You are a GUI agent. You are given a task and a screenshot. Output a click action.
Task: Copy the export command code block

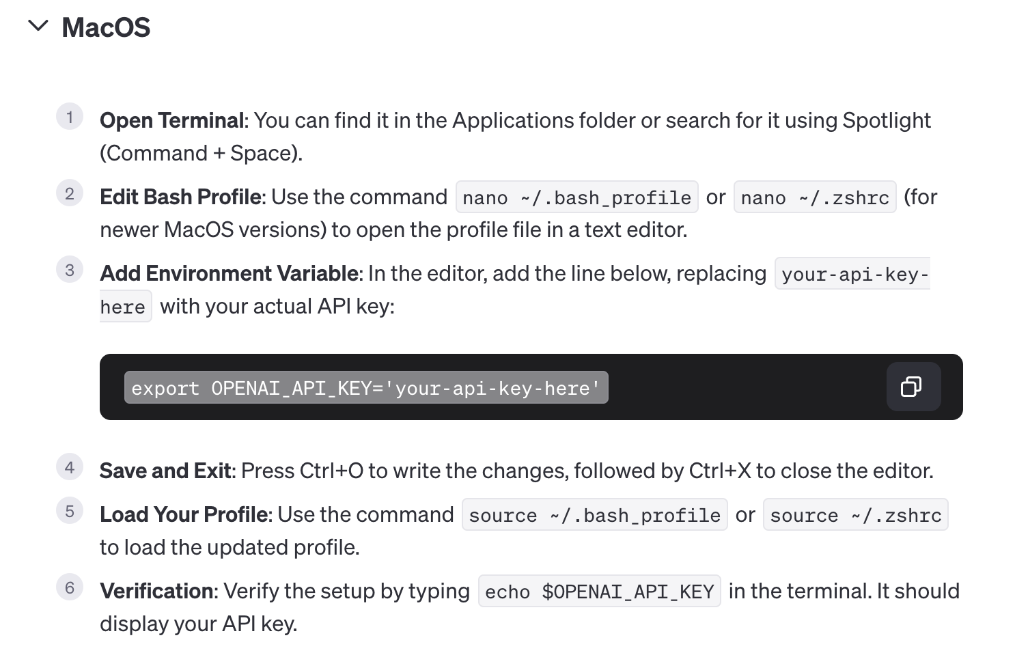point(913,387)
